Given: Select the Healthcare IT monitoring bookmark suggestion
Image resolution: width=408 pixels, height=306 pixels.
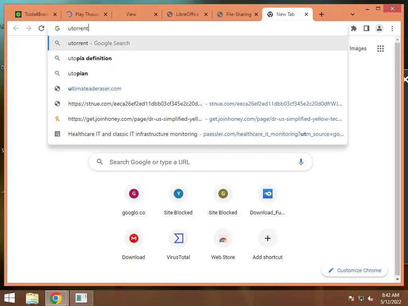Looking at the screenshot, I should [x=198, y=134].
